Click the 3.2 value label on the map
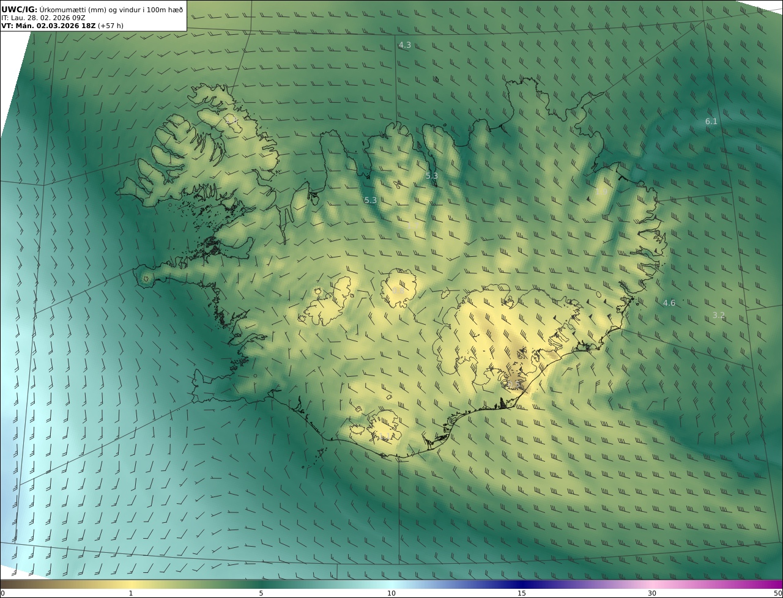Image resolution: width=783 pixels, height=598 pixels. tap(718, 316)
